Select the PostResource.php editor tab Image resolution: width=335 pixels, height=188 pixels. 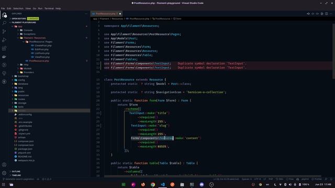(106, 14)
